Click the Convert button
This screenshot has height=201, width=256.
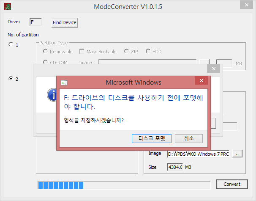[x=231, y=184]
